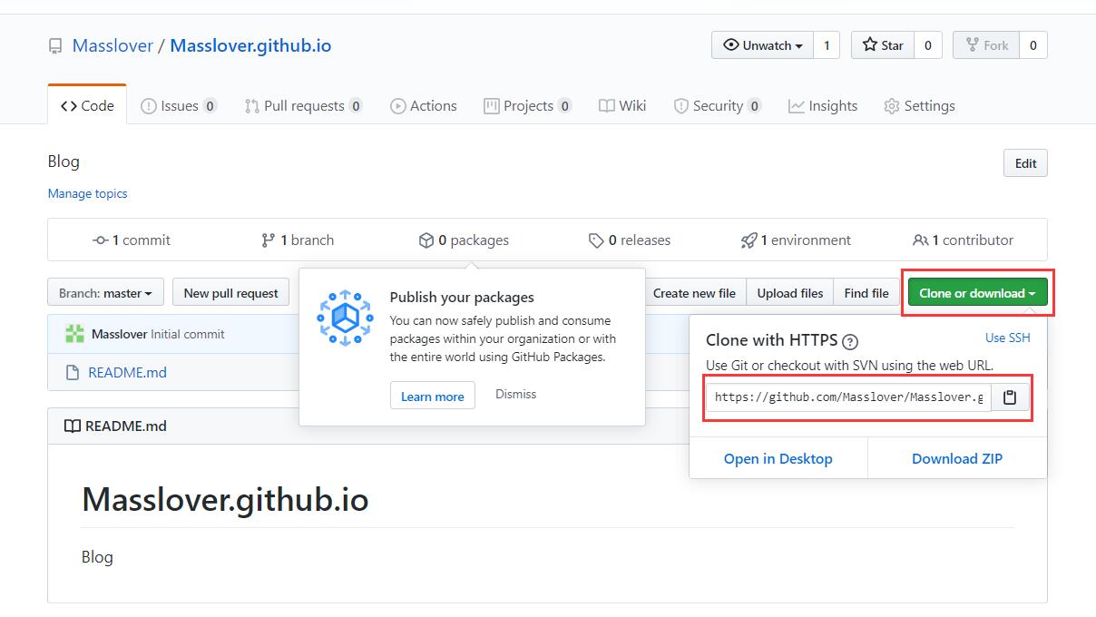Open the Wiki tab
This screenshot has width=1096, height=617.
coord(622,105)
